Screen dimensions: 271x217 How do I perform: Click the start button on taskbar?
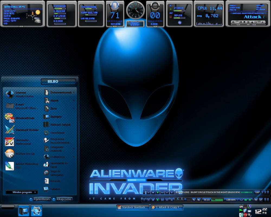pos(8,207)
